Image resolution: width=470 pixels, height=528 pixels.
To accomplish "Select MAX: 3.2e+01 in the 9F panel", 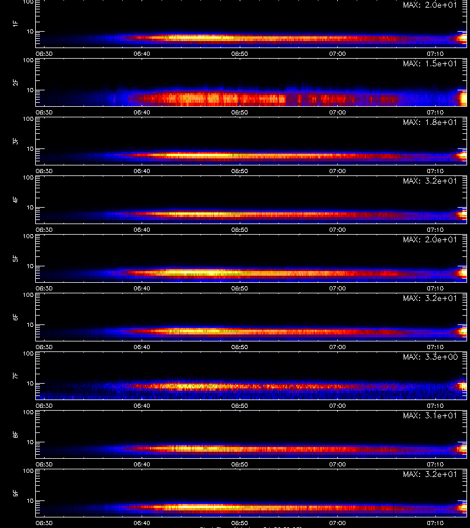I will (x=430, y=474).
